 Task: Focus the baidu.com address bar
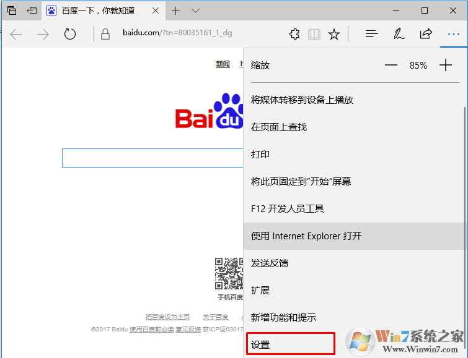tap(177, 33)
